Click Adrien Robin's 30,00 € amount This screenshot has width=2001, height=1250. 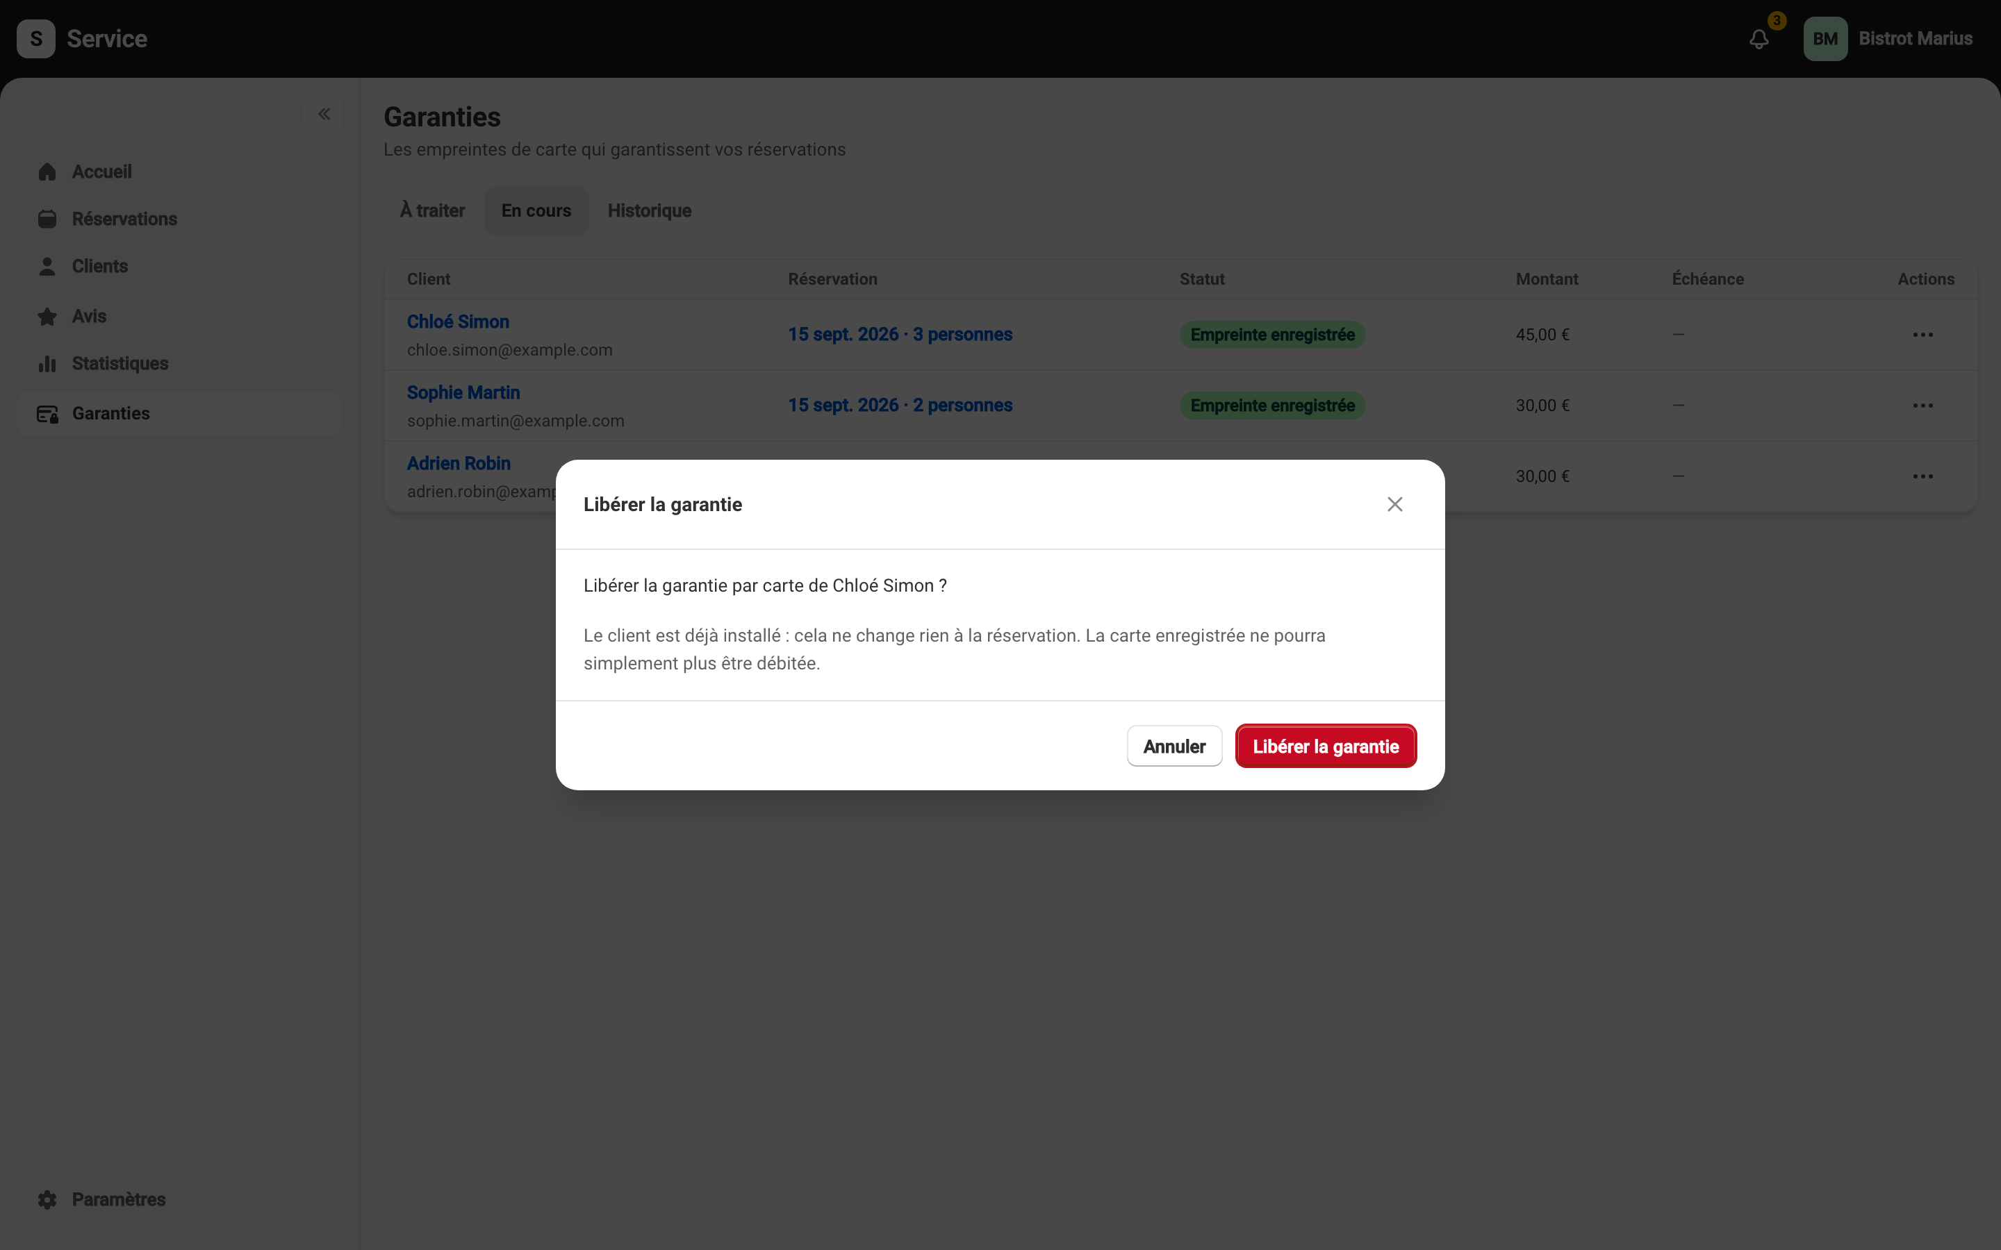(1542, 477)
